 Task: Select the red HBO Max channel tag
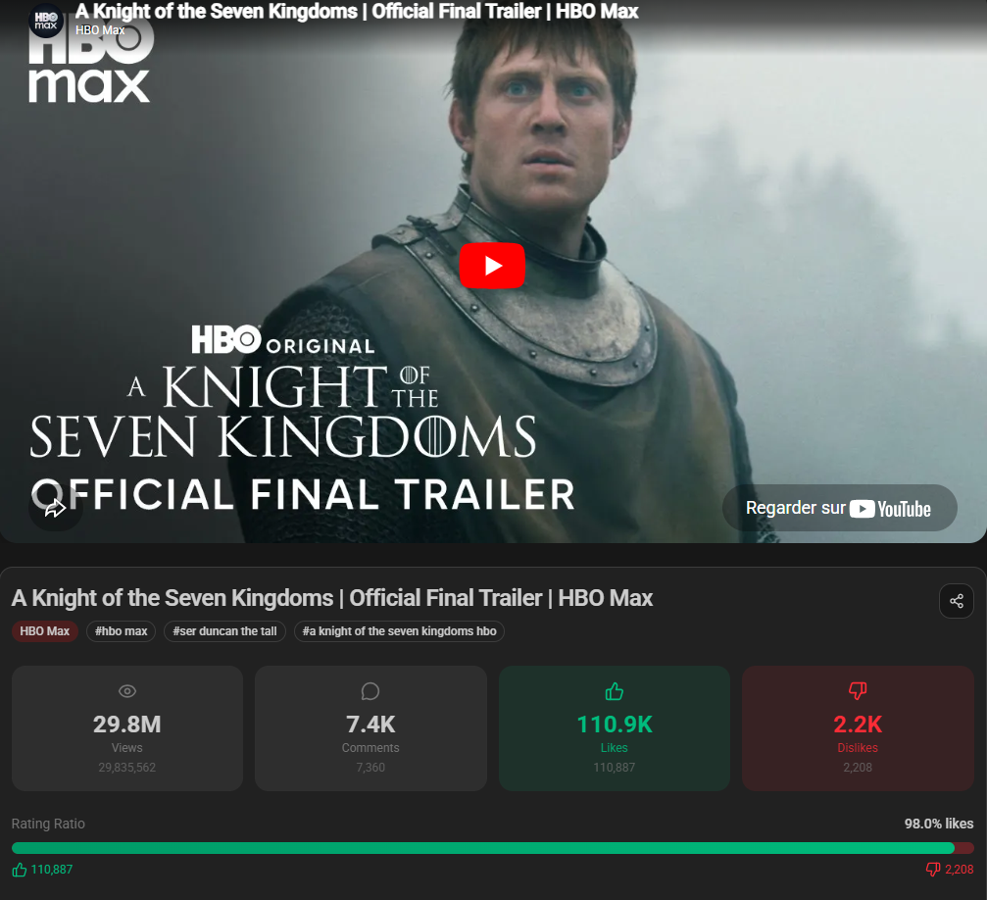point(45,631)
